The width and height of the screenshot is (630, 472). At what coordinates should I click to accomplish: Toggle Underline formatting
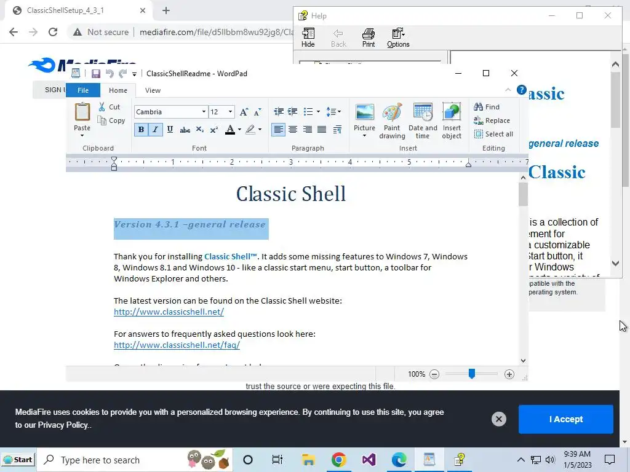pyautogui.click(x=170, y=129)
